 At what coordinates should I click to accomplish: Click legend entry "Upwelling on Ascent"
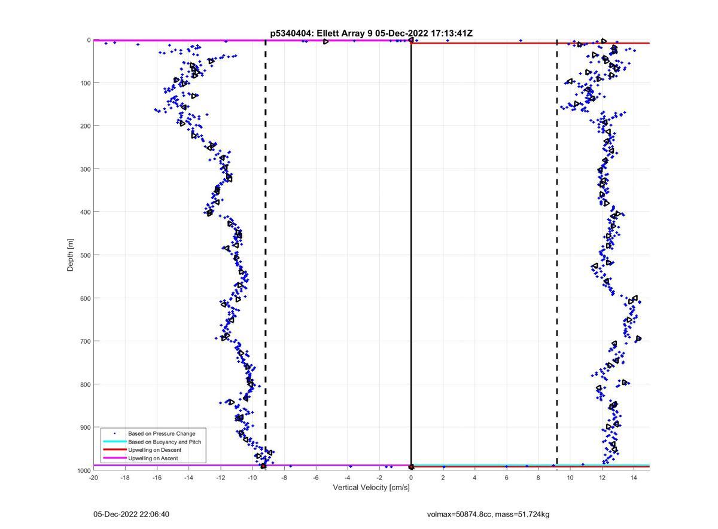point(153,458)
